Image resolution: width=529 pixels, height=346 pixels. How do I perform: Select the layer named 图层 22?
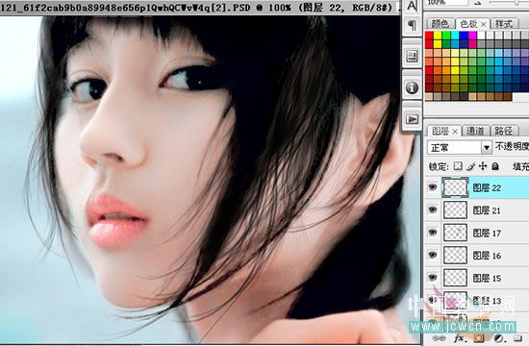tap(487, 187)
